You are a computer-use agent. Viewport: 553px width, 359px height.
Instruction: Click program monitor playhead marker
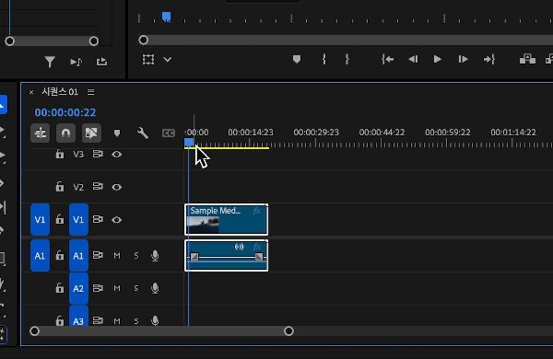[x=167, y=17]
